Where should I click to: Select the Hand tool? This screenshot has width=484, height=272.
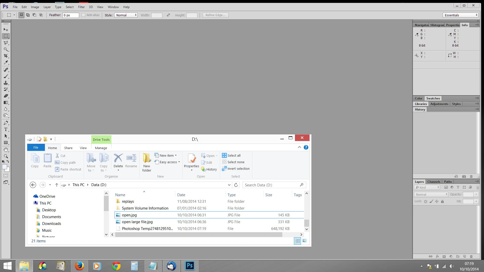point(6,150)
